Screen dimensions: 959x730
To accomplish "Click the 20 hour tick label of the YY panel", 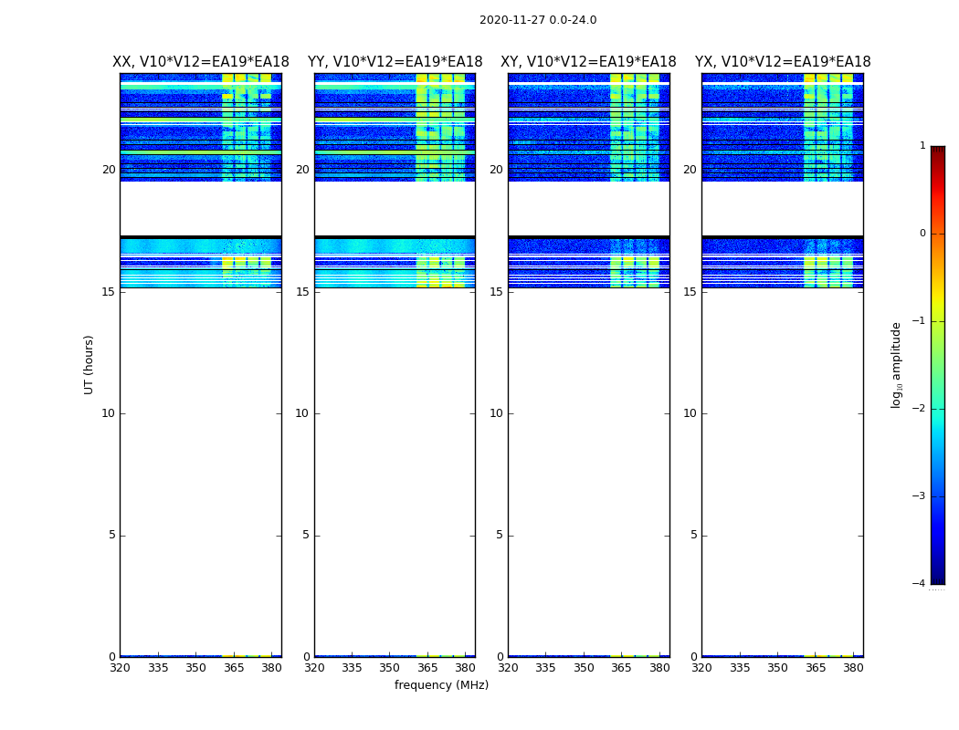I will point(302,170).
